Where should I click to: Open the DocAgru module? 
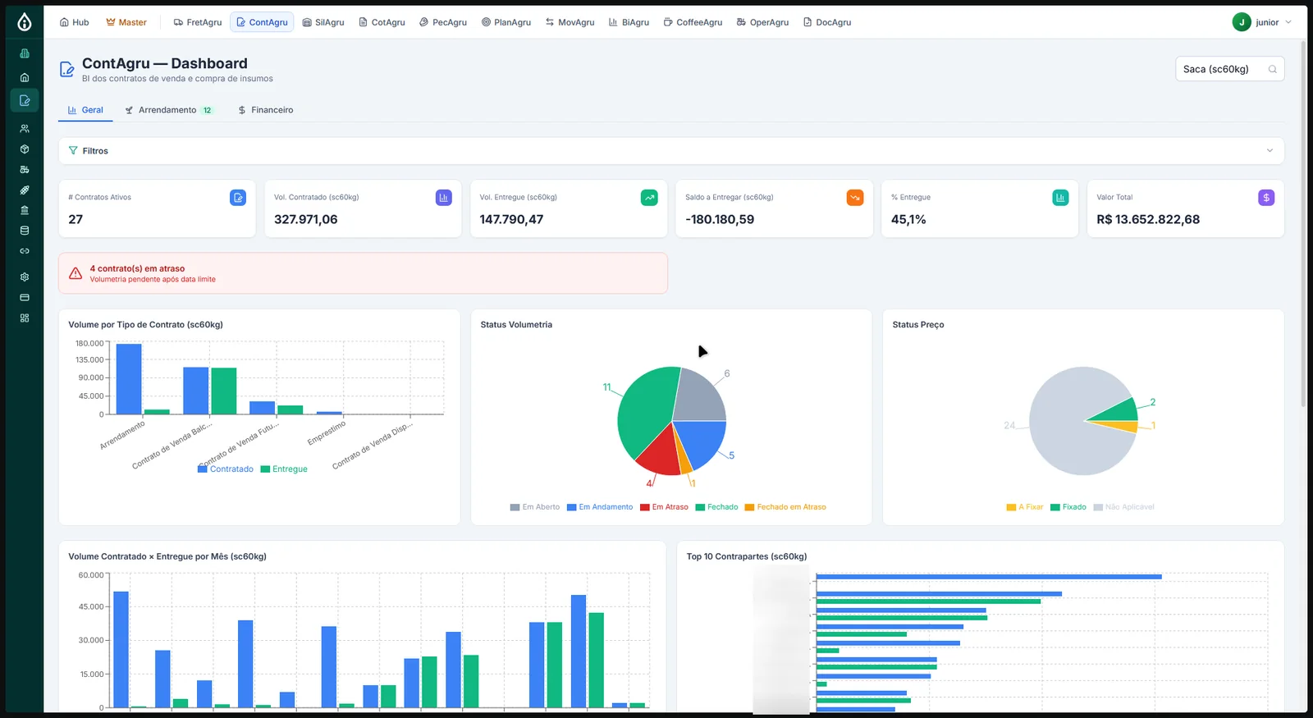click(x=827, y=22)
